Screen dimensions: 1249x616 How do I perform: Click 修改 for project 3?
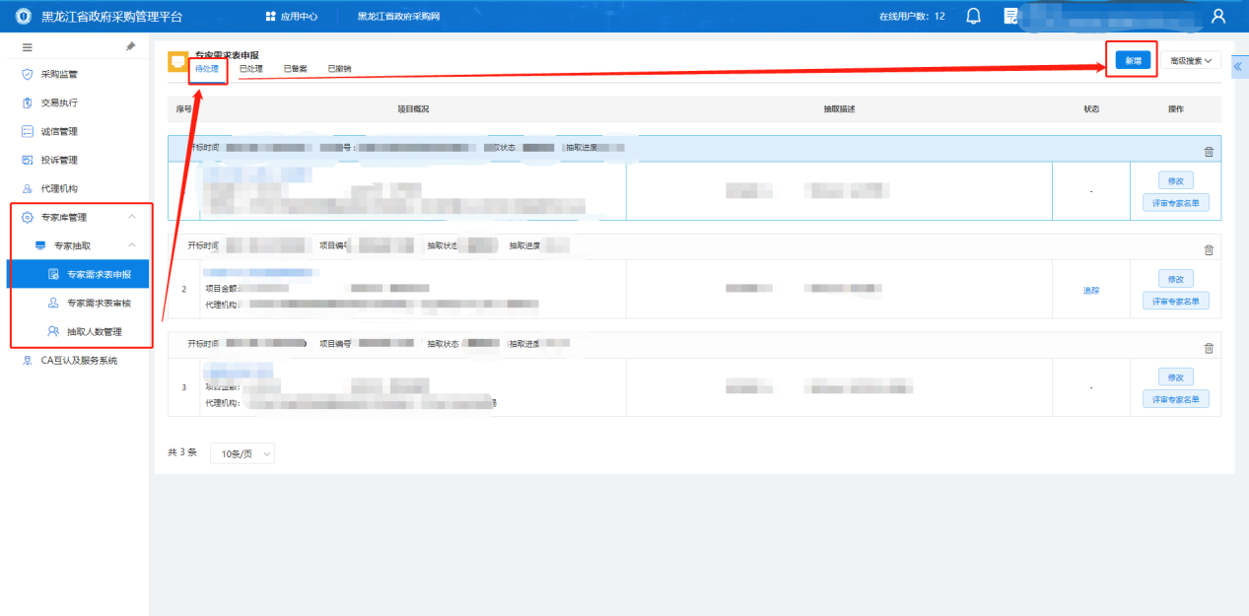pyautogui.click(x=1175, y=376)
